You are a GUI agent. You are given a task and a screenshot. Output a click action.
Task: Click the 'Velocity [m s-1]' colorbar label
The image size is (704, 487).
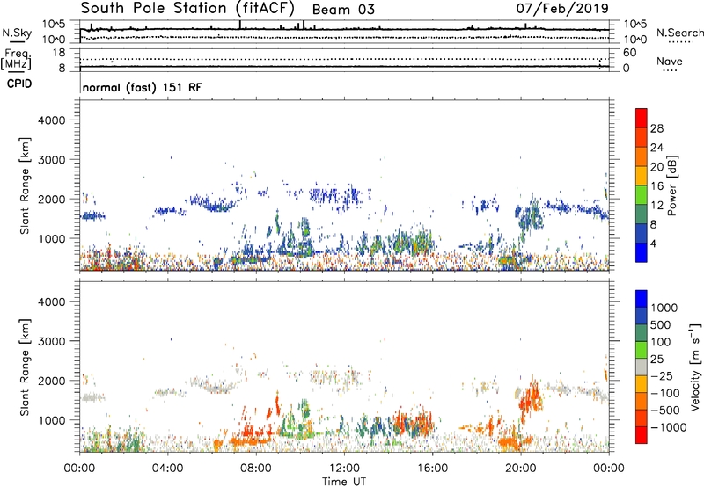695,367
